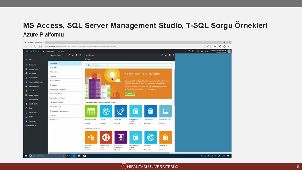Open the Logic App rocket tile

(x=121, y=111)
